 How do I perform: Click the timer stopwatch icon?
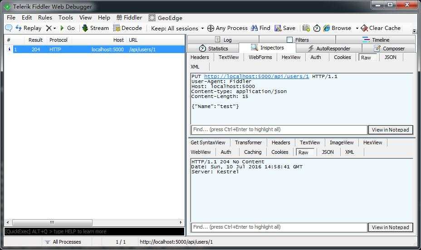point(317,28)
